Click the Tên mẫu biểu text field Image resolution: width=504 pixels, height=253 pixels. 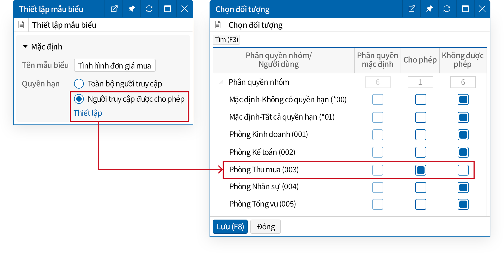coord(115,65)
